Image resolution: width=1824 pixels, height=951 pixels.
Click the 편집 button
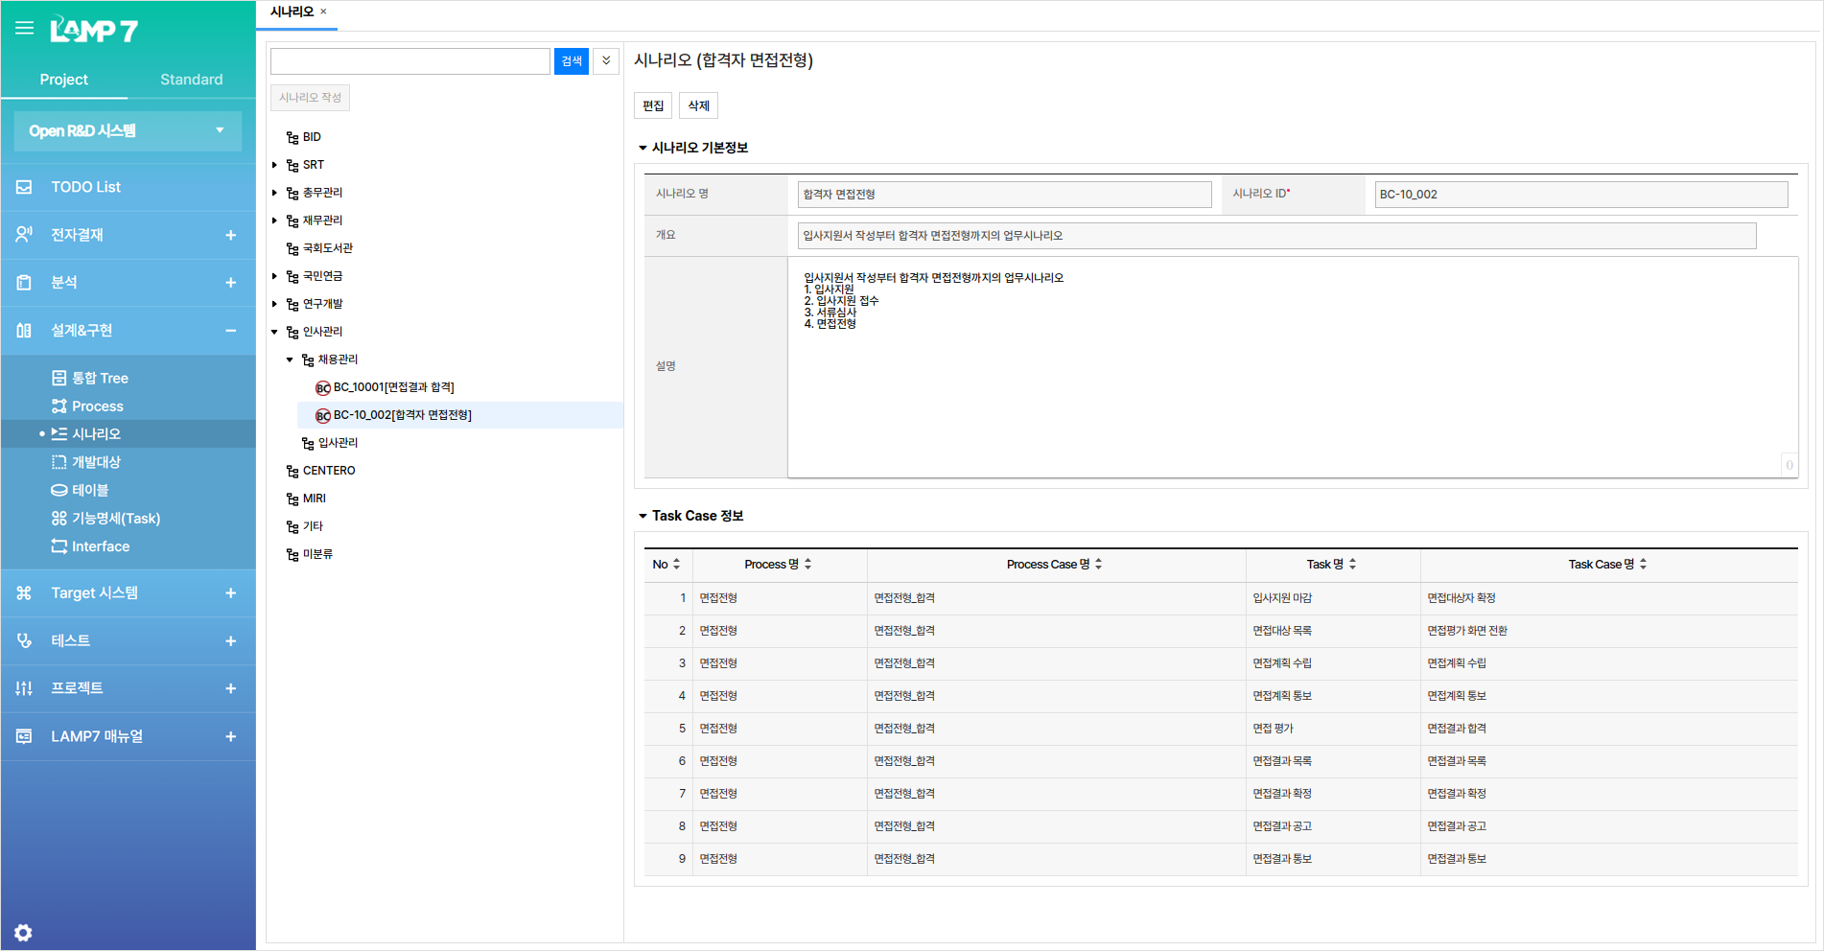(x=653, y=105)
